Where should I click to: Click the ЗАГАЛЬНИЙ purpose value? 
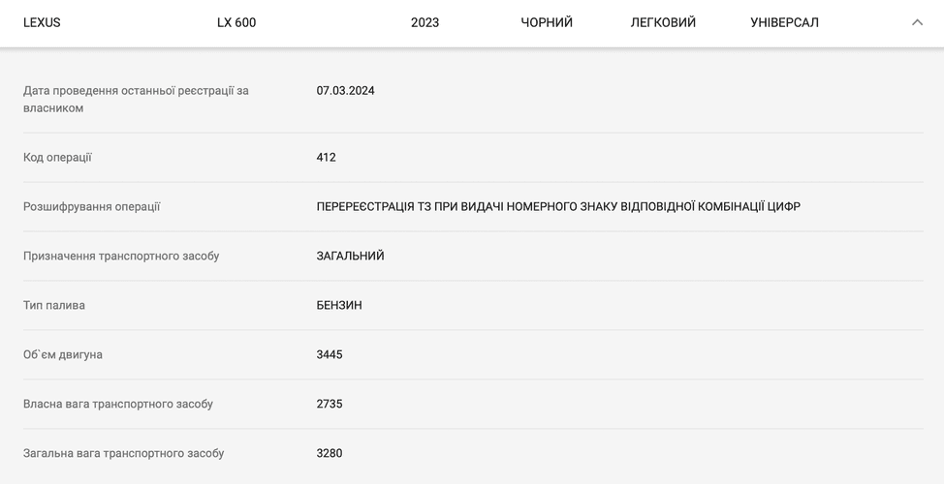350,257
